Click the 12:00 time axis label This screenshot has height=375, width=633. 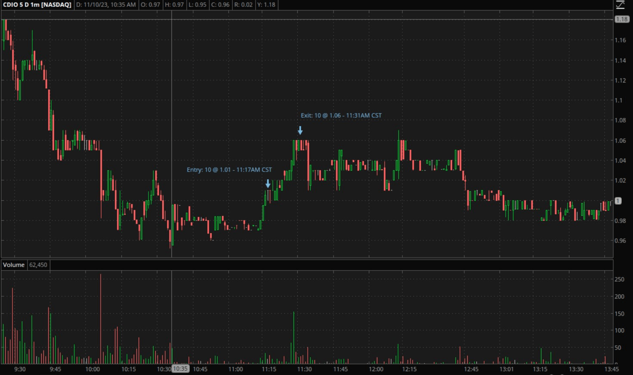point(376,369)
